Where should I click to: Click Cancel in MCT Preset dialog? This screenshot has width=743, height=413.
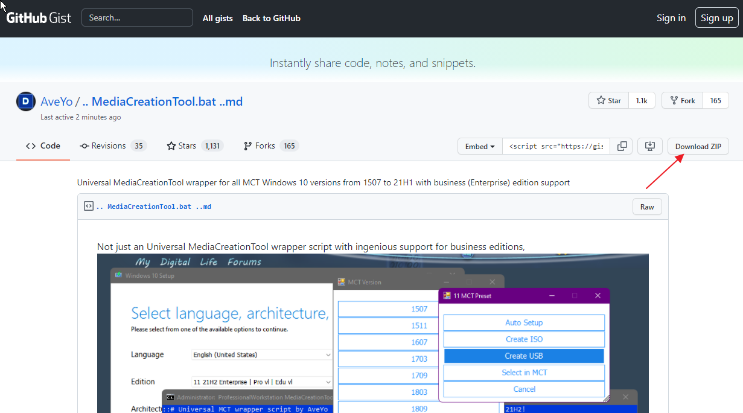524,389
